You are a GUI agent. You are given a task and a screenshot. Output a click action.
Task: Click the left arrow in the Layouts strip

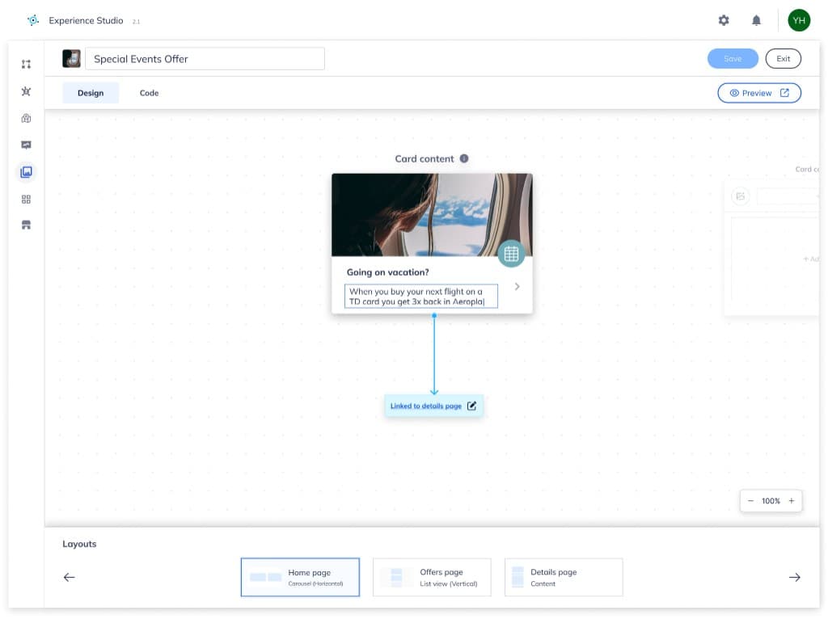pyautogui.click(x=69, y=577)
